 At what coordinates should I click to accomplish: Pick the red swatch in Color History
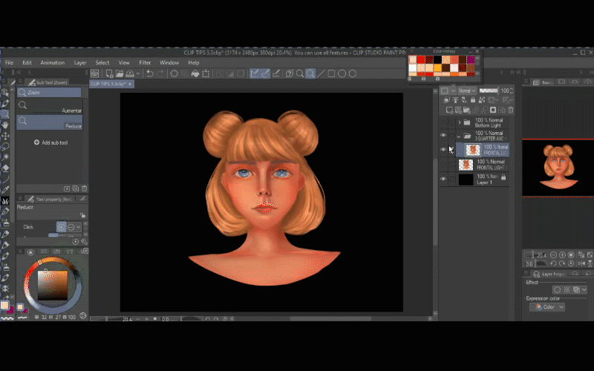click(421, 59)
